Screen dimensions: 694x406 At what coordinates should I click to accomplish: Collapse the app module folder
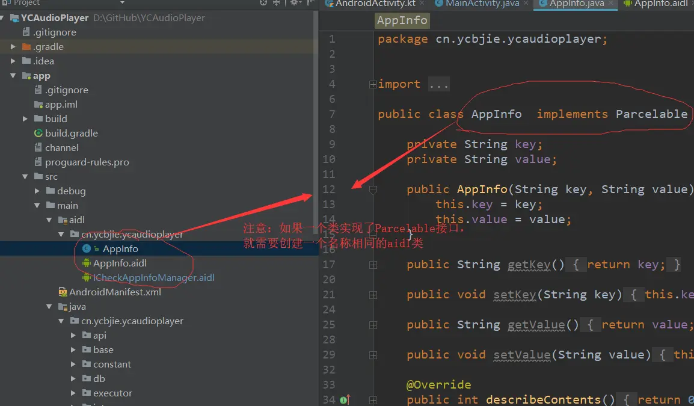point(13,76)
